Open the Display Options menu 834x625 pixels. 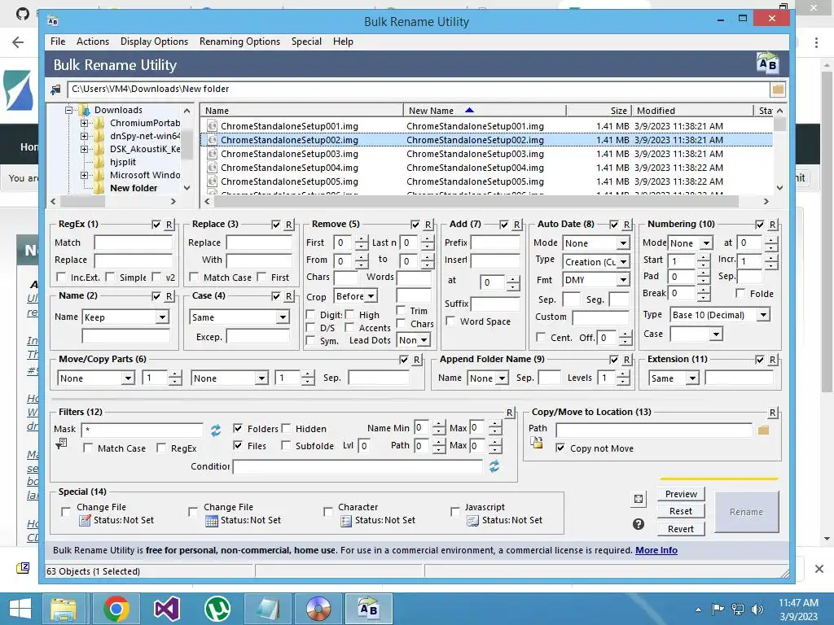[x=154, y=42]
